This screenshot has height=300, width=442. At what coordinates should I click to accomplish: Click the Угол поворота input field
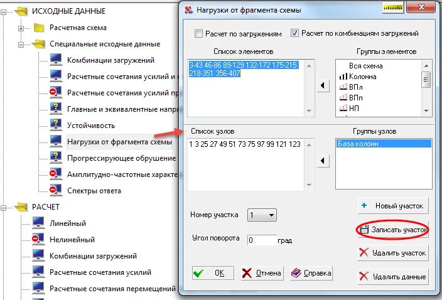click(x=262, y=240)
